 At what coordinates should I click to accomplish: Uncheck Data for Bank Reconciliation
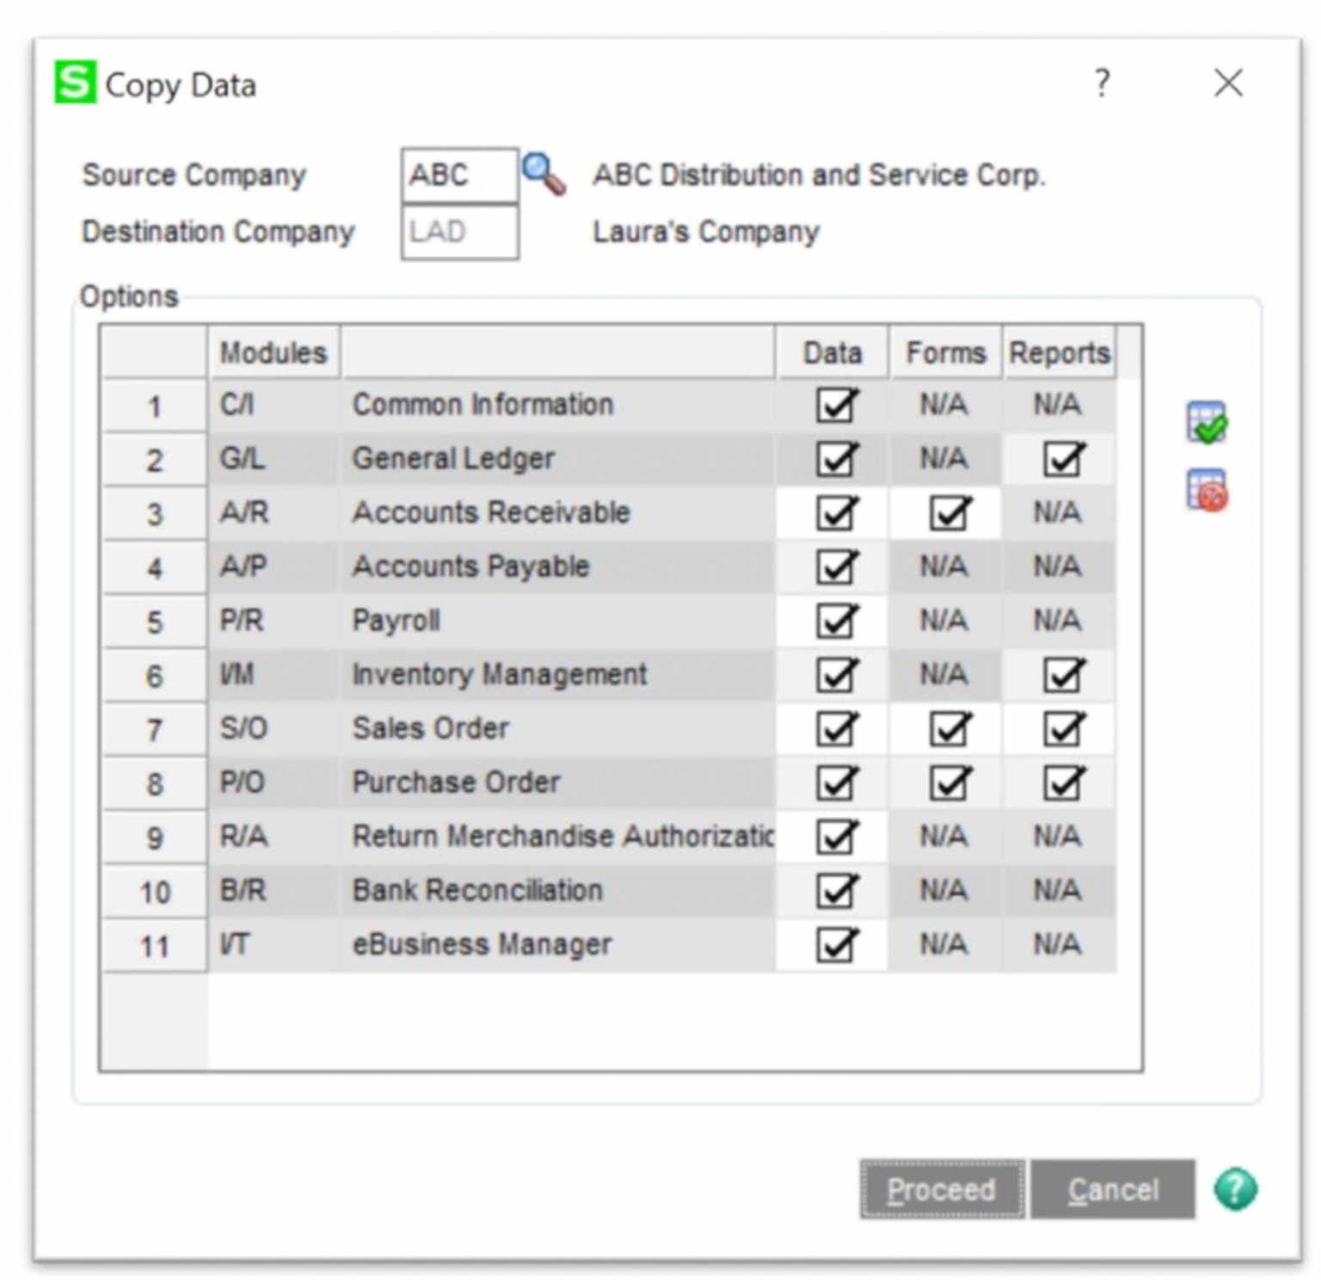[832, 891]
